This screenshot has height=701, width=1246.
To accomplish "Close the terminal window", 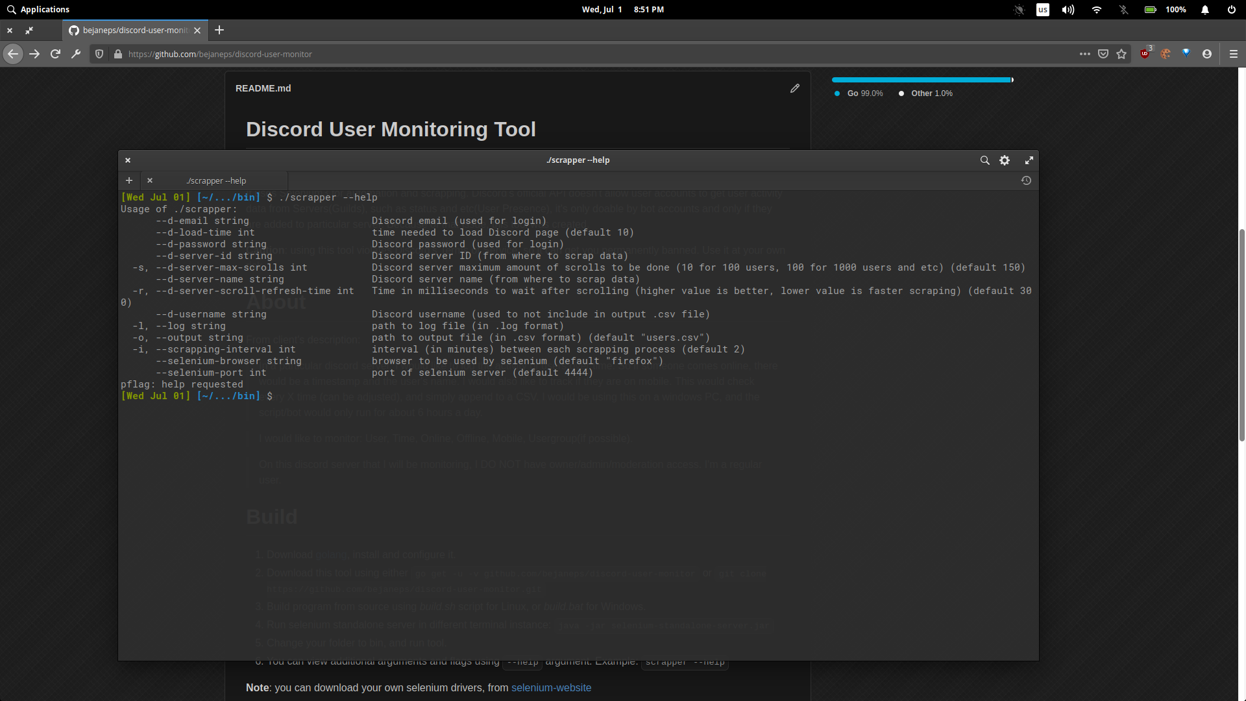I will [128, 160].
